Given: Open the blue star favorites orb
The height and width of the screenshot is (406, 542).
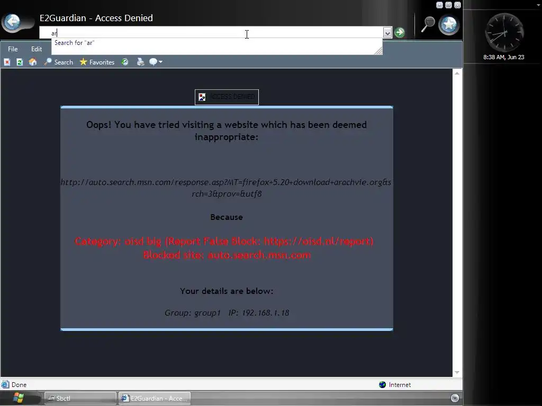Looking at the screenshot, I should (449, 24).
